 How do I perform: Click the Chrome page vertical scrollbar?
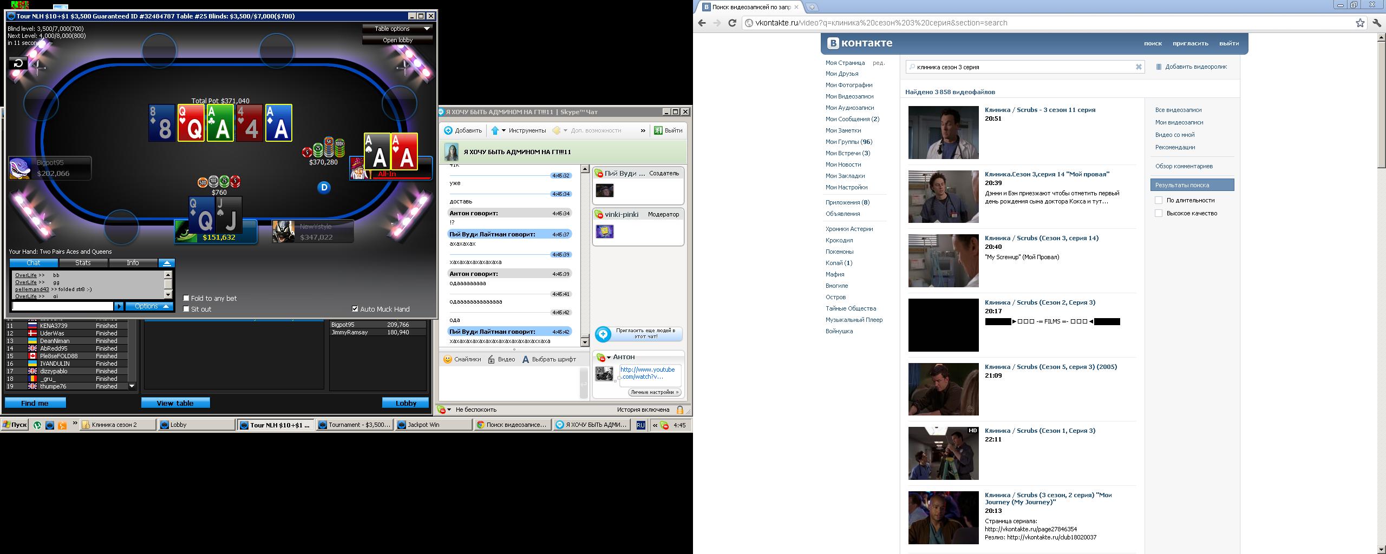[1381, 292]
